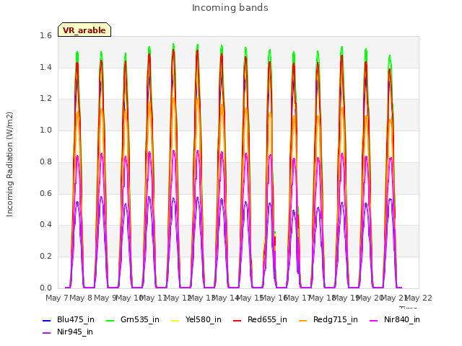Click the 0.2 y-axis tick label
462x346 pixels.
click(45, 257)
